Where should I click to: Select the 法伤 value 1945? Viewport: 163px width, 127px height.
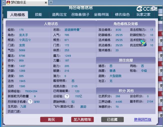pos(22,81)
